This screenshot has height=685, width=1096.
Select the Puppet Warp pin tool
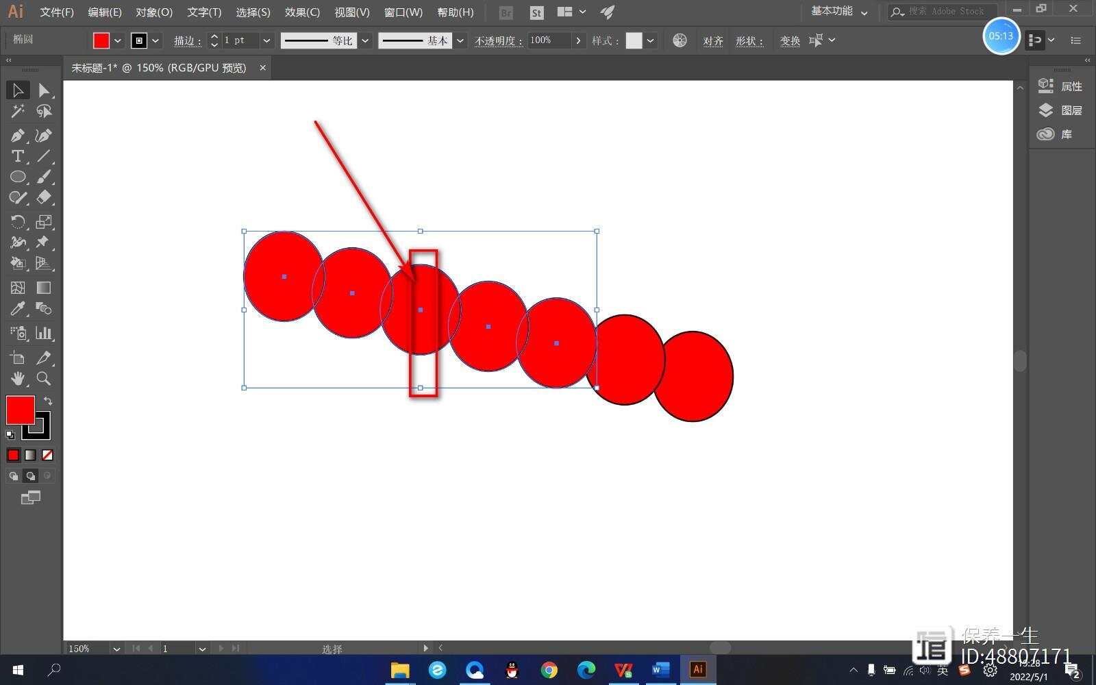click(44, 242)
